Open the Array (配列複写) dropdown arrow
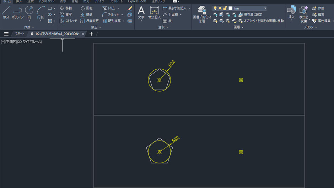 (x=124, y=21)
